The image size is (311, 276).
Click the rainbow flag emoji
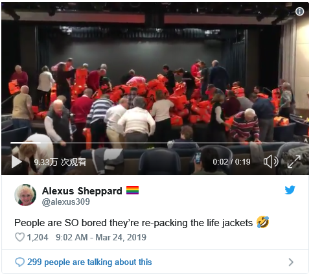point(132,190)
